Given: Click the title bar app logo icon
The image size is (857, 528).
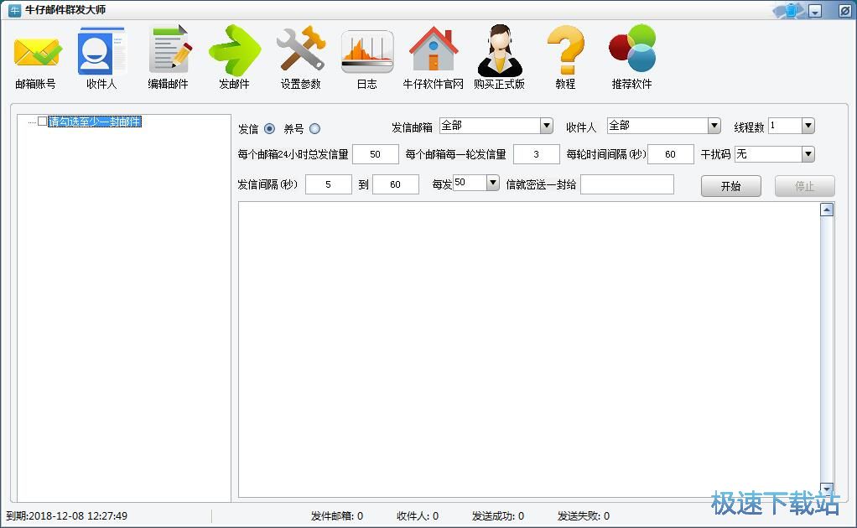Looking at the screenshot, I should pos(14,10).
